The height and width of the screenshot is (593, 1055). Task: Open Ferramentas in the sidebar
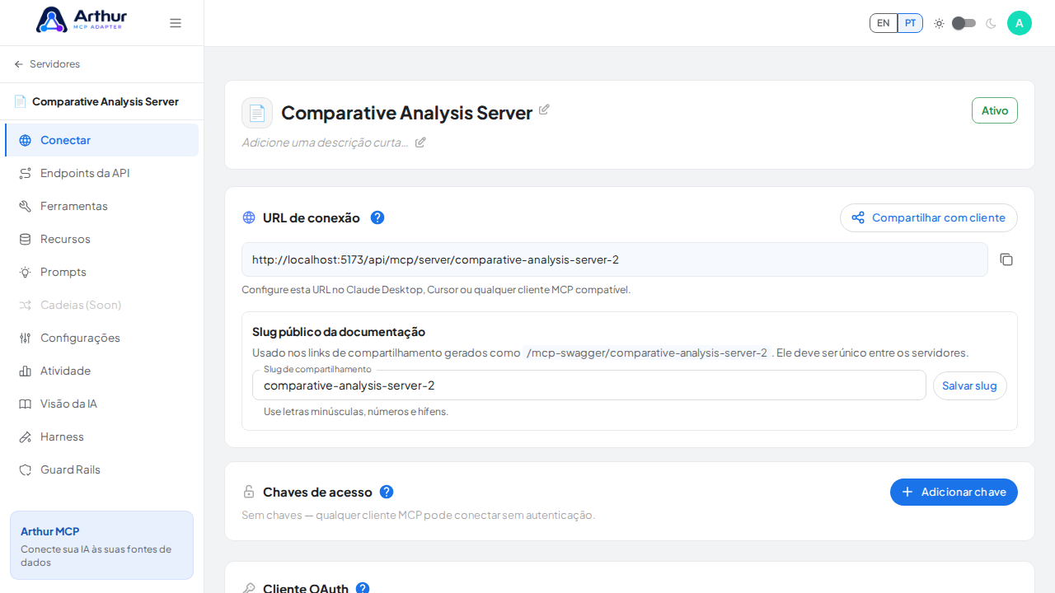click(101, 206)
